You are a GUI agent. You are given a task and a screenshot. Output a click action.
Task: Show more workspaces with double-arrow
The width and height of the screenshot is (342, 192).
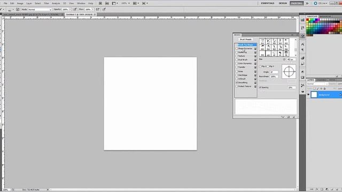pos(307,3)
